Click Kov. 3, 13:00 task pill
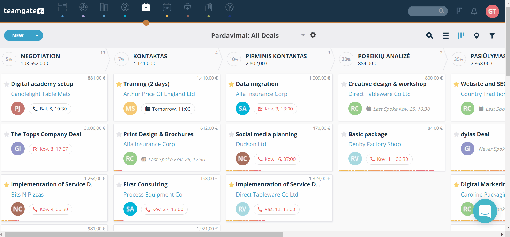Image resolution: width=510 pixels, height=237 pixels. click(275, 109)
